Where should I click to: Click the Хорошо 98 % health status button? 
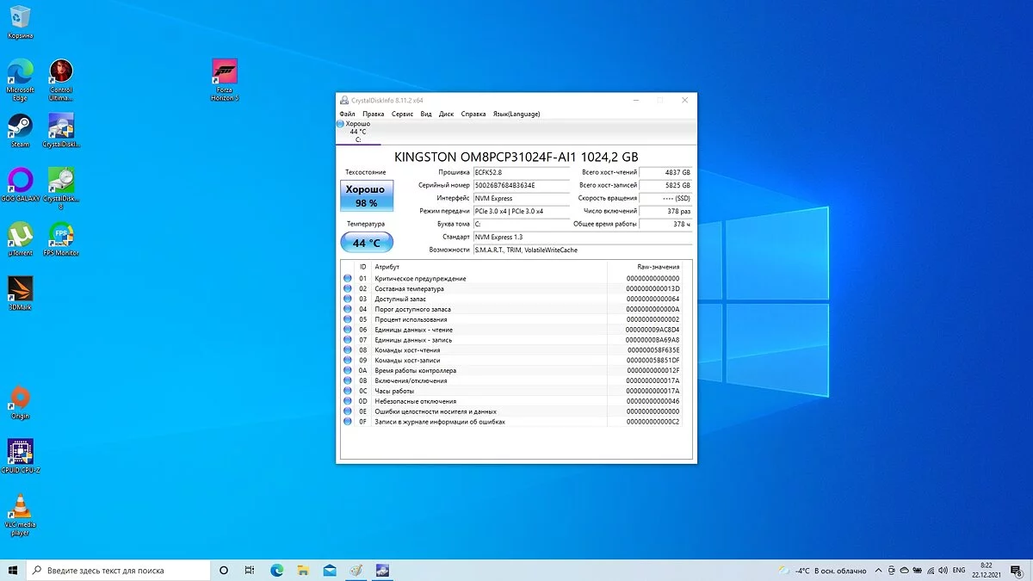(367, 196)
